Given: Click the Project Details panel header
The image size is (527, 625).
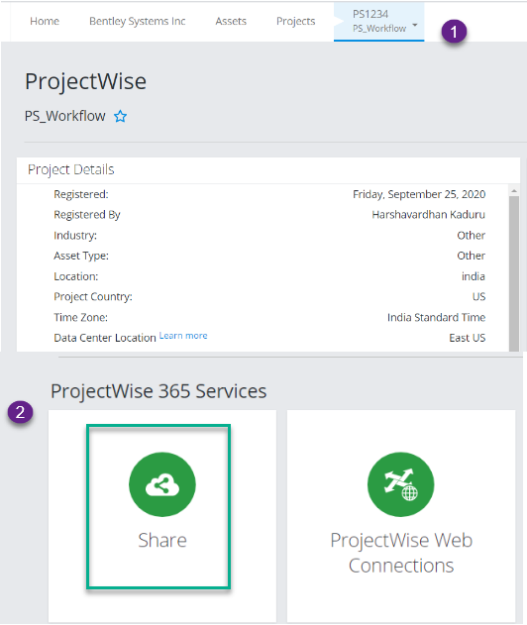Looking at the screenshot, I should pos(268,170).
